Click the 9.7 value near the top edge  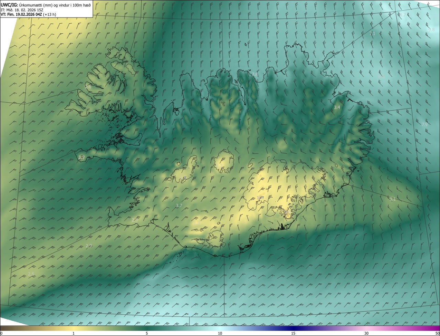pos(403,15)
